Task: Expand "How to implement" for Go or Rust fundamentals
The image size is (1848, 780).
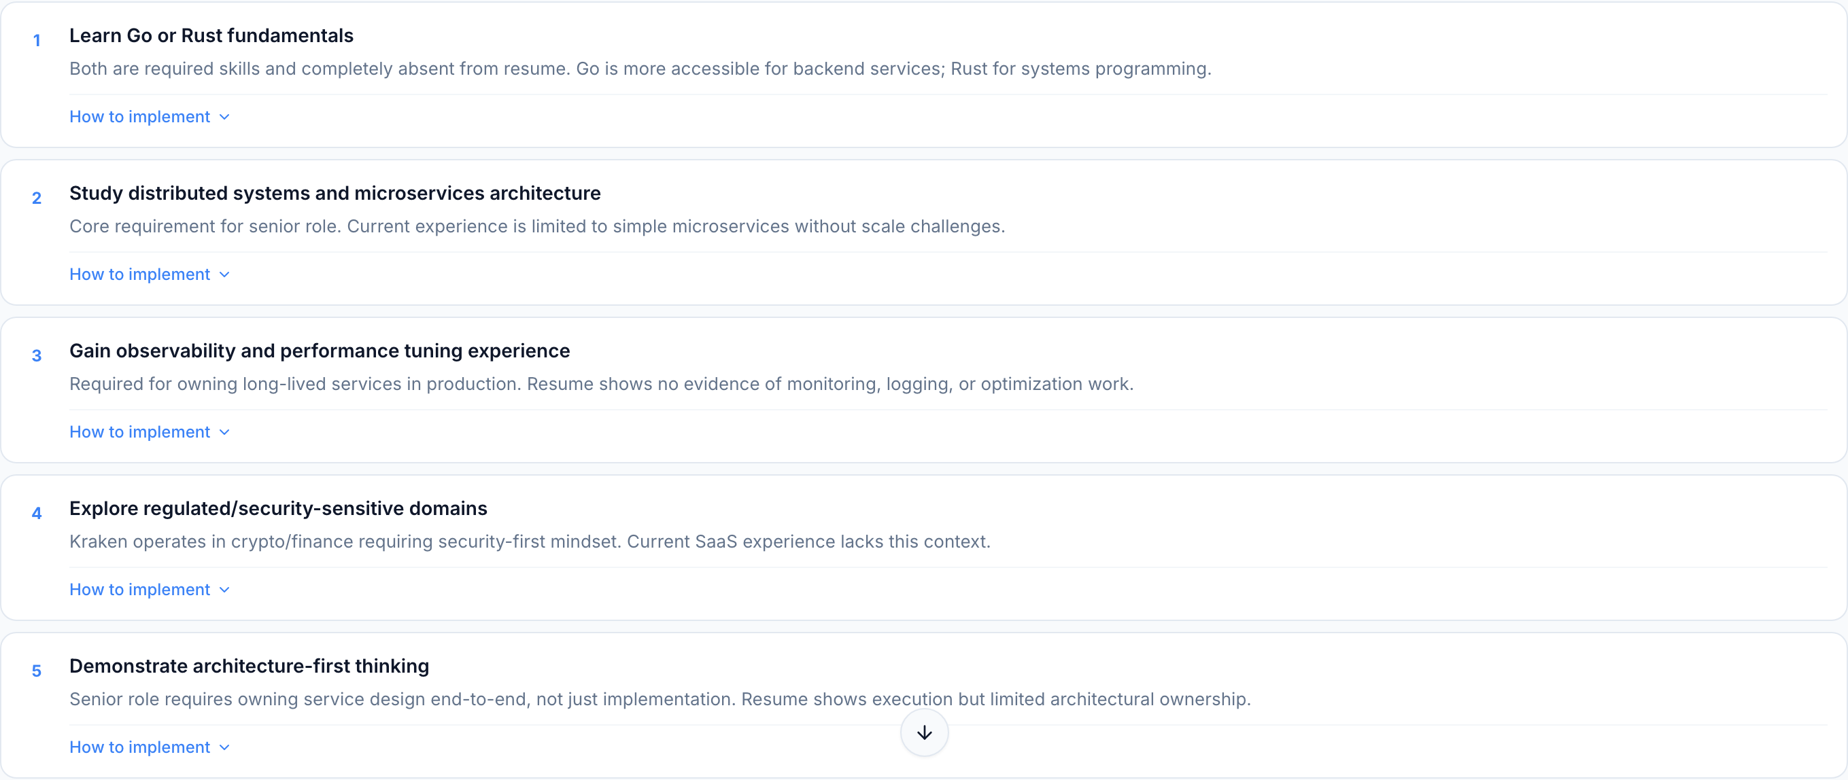Action: coord(140,117)
